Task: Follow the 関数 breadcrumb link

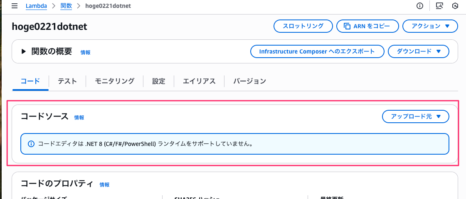Action: pyautogui.click(x=66, y=6)
